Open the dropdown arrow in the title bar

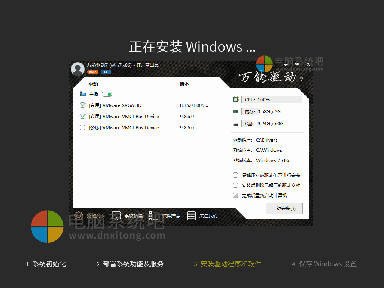286,64
